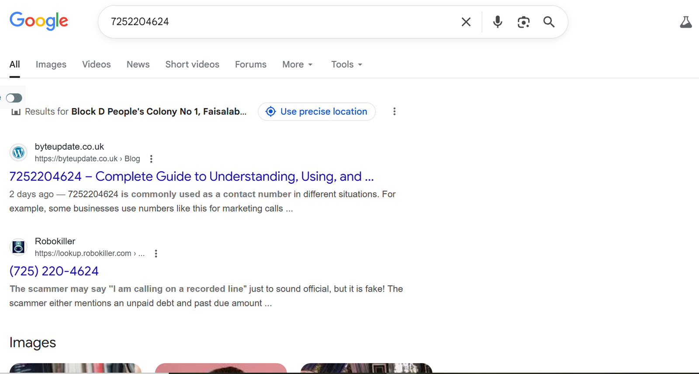Image resolution: width=699 pixels, height=374 pixels.
Task: Switch to the Videos tab
Action: tap(97, 65)
